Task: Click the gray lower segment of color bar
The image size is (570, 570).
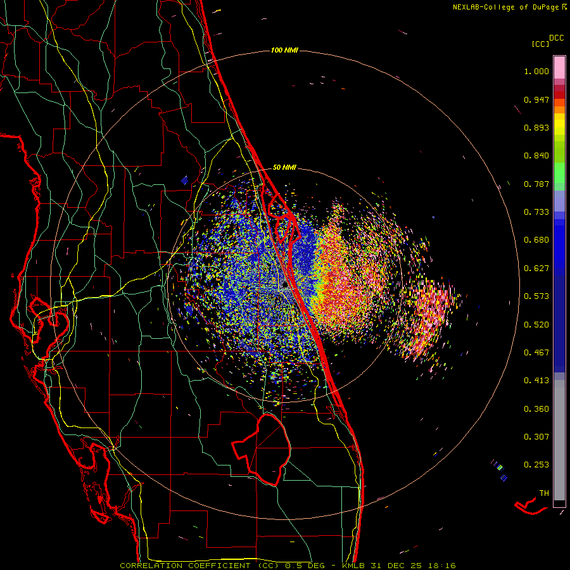Action: point(559,440)
